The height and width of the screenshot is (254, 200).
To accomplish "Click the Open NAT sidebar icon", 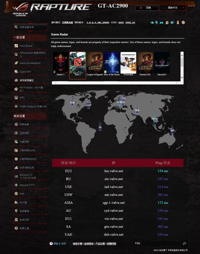I will point(16,72).
